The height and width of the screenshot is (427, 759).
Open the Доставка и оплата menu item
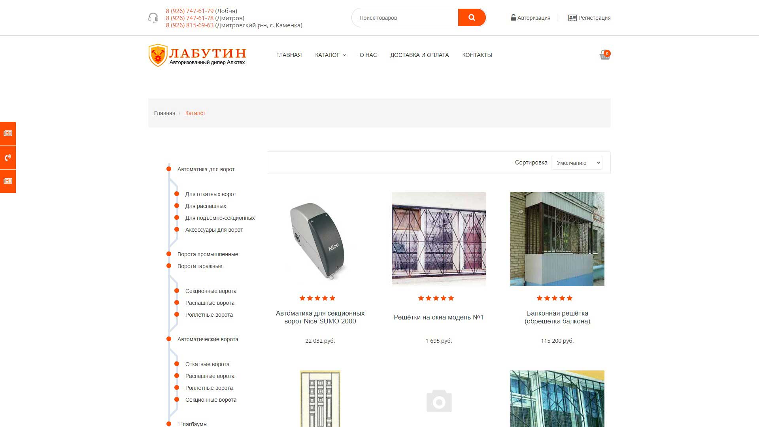pos(419,55)
